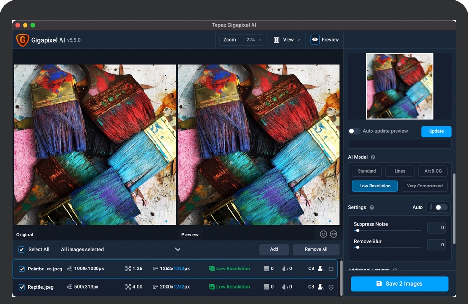Click the happy face feedback icon
468x304 pixels.
tap(324, 234)
